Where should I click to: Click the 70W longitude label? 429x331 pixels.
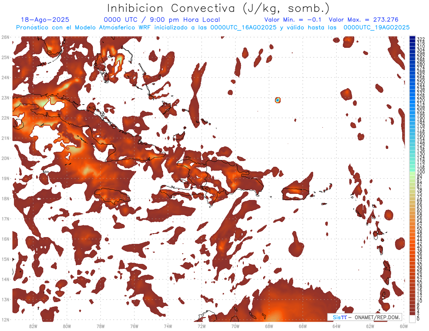[235, 326]
